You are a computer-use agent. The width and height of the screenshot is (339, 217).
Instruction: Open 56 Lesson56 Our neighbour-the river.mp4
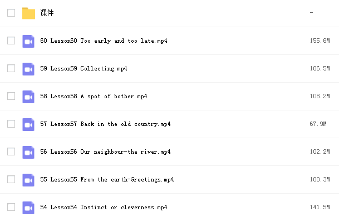click(x=105, y=152)
